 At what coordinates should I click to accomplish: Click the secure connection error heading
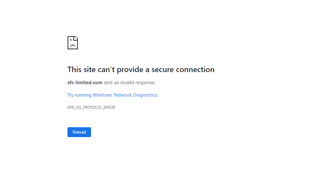coord(141,70)
